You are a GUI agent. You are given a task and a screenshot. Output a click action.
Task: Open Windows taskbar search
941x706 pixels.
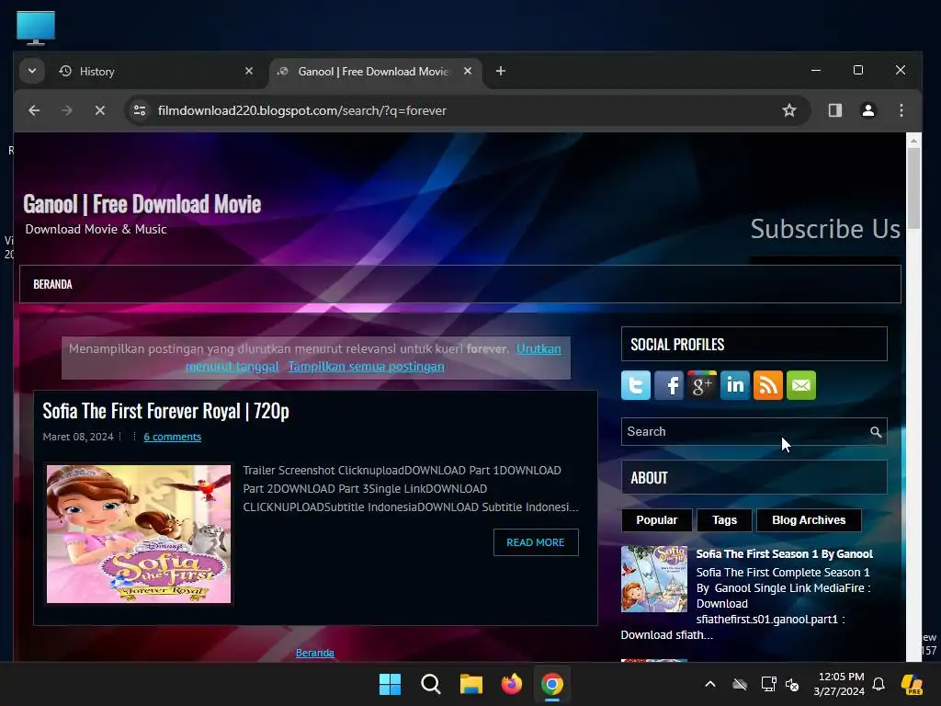coord(430,684)
